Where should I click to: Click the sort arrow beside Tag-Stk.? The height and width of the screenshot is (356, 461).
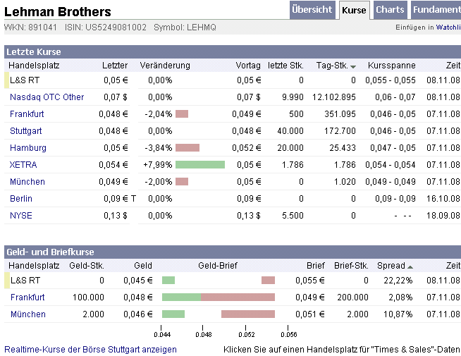point(353,66)
